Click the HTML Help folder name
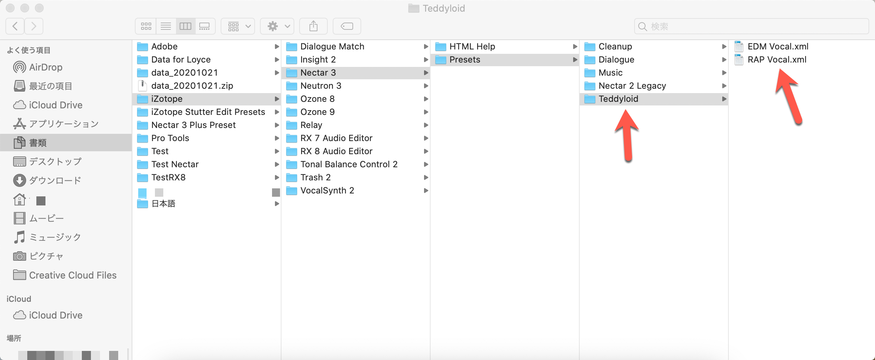875x360 pixels. pos(472,47)
